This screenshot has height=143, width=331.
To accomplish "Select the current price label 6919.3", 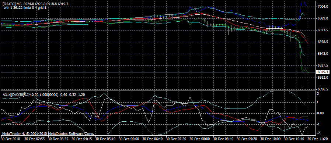I will pyautogui.click(x=323, y=72).
